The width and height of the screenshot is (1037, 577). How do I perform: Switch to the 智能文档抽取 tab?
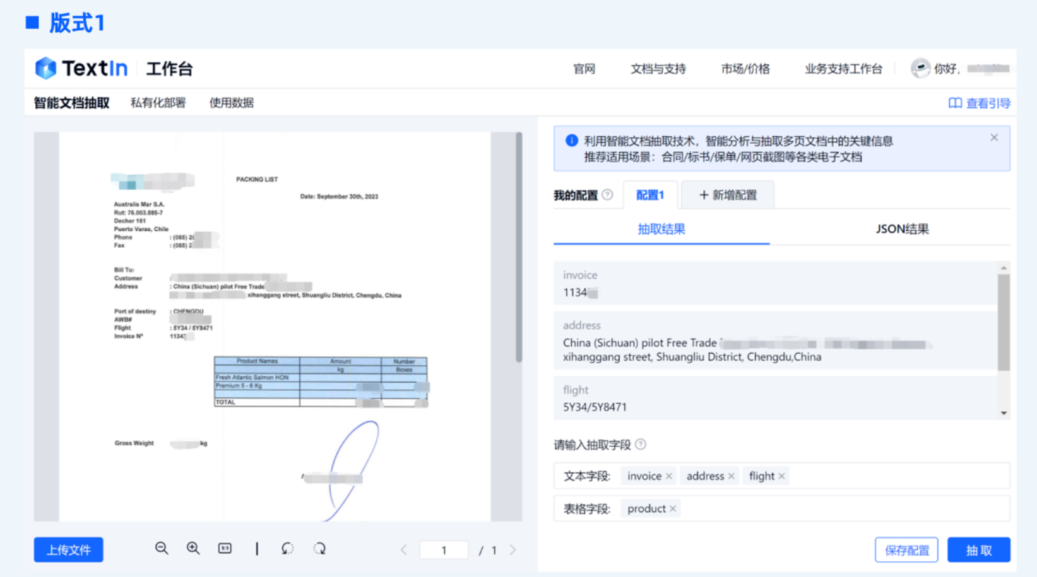click(71, 103)
